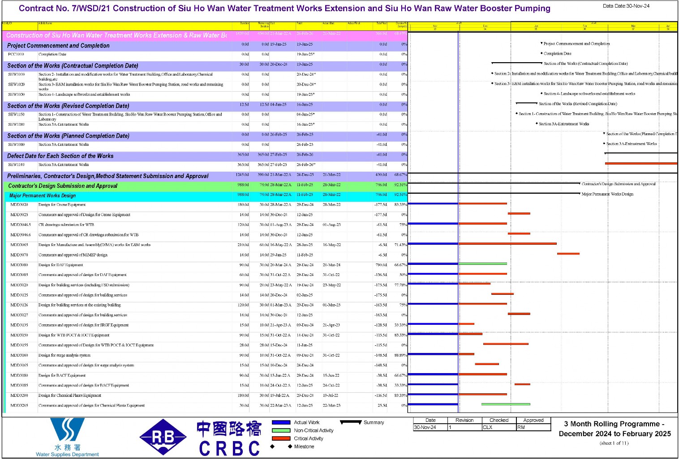Click the Data Date 30-Nov-24 label
The height and width of the screenshot is (459, 679).
point(626,6)
